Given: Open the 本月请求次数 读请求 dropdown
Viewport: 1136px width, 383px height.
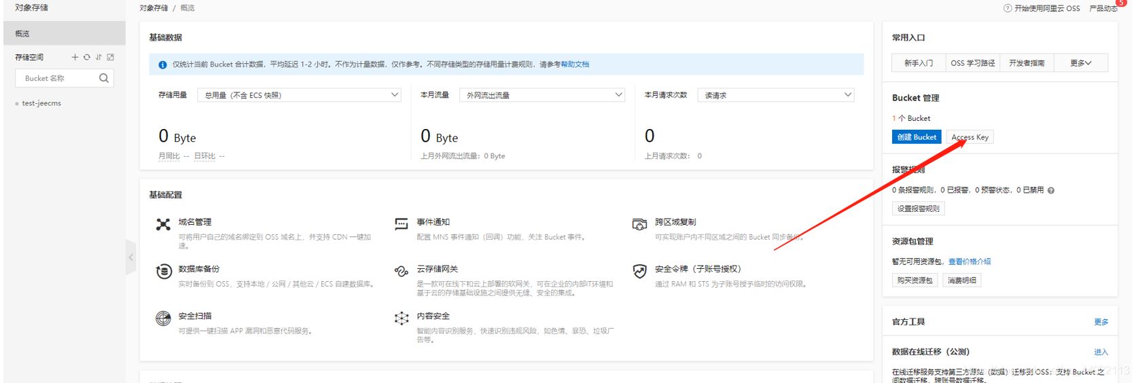Looking at the screenshot, I should coord(775,95).
